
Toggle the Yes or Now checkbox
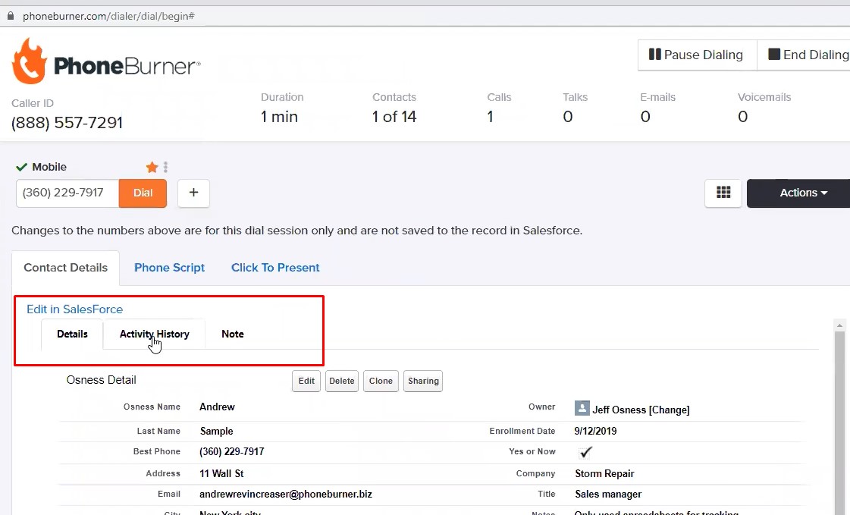(585, 451)
